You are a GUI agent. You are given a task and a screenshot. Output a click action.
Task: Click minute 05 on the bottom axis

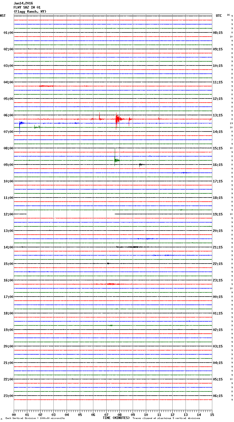point(80,415)
